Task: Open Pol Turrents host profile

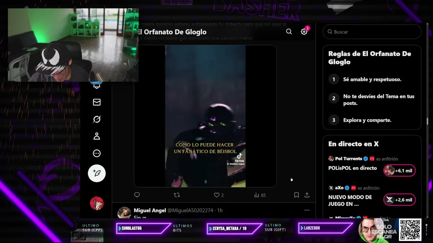Action: tap(348, 159)
